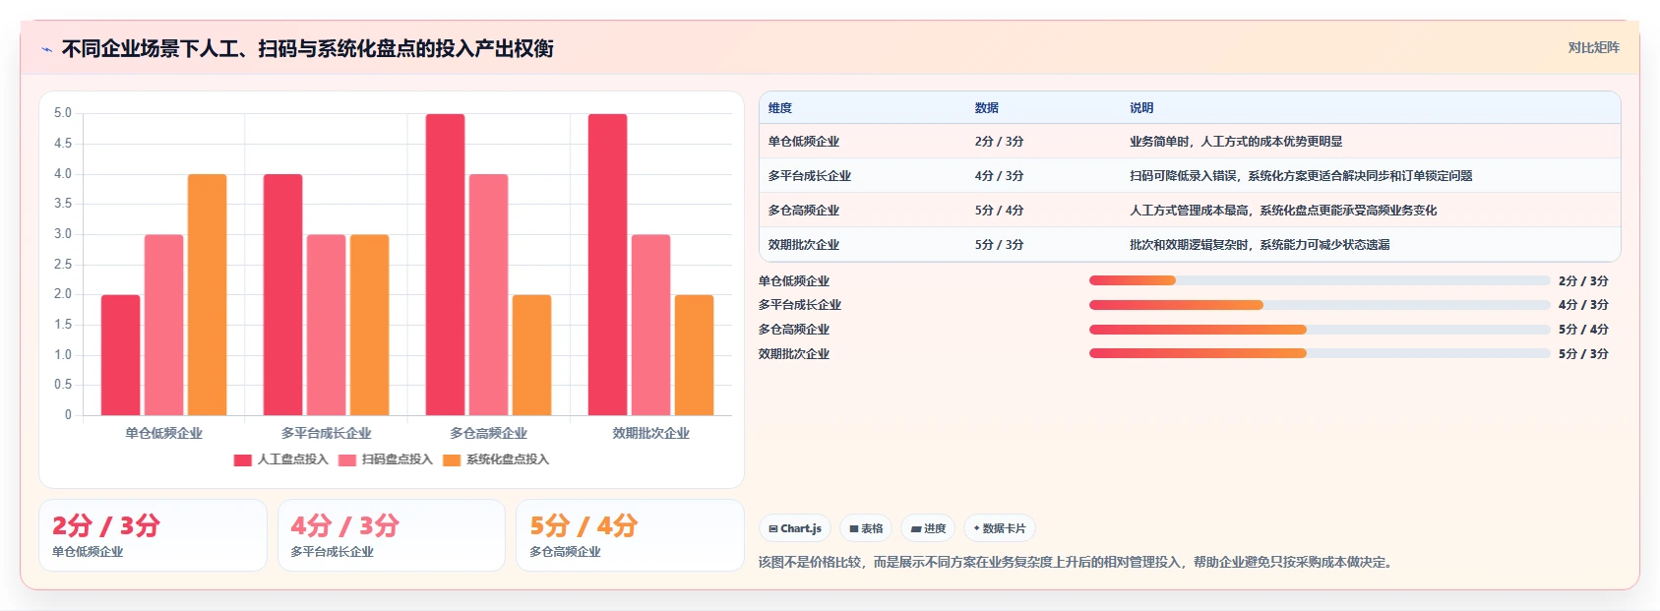Click the footer note starting 该图不是价格比较
1660x611 pixels.
click(x=1076, y=563)
